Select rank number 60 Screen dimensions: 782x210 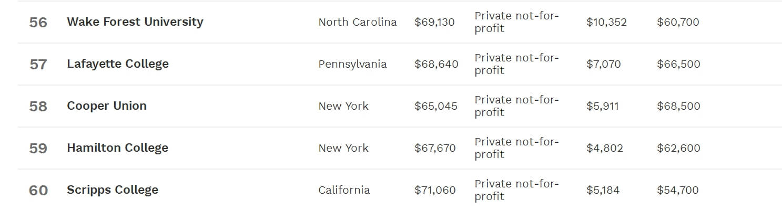(38, 191)
